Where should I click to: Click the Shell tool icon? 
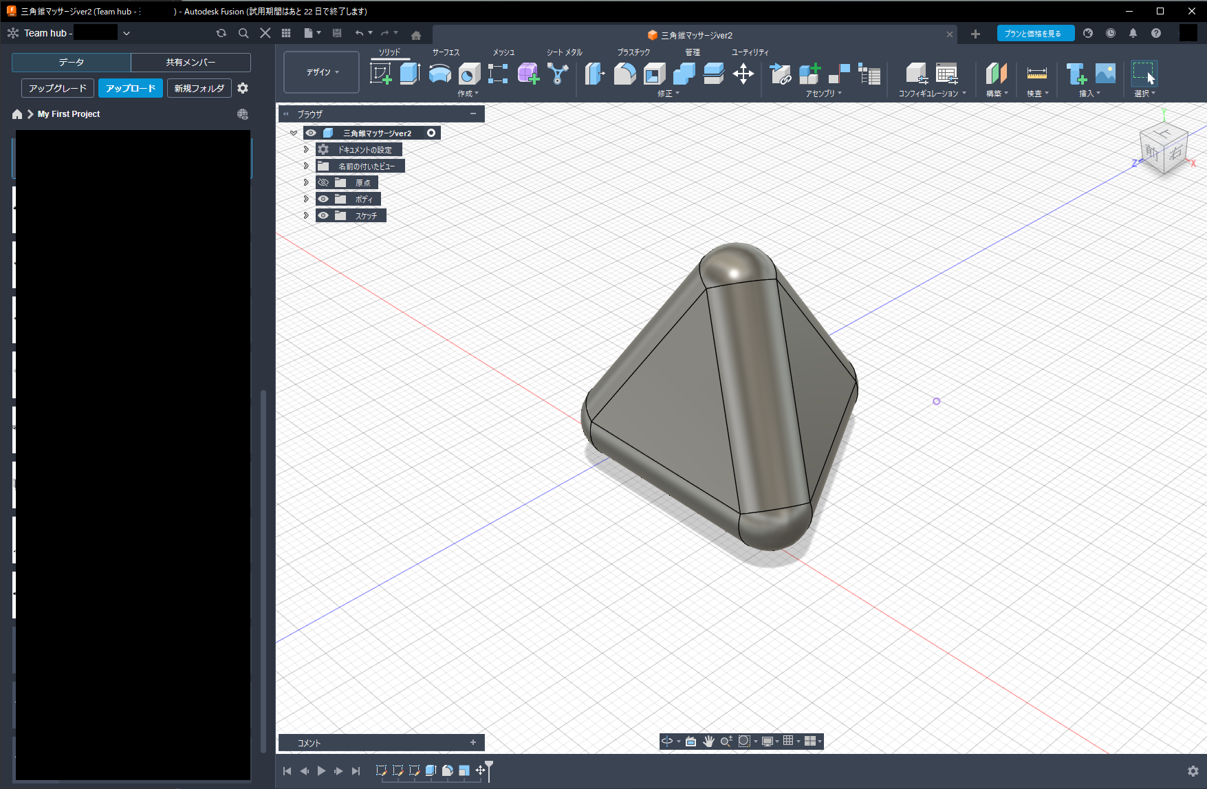coord(654,74)
